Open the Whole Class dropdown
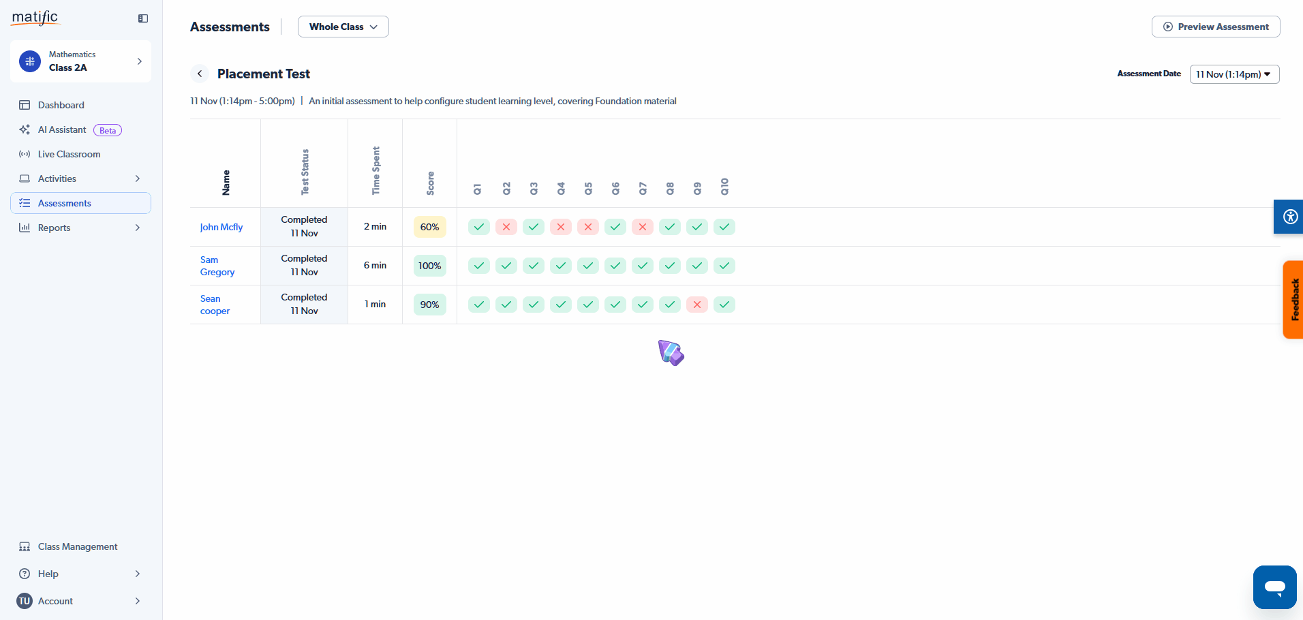1303x620 pixels. [x=343, y=27]
